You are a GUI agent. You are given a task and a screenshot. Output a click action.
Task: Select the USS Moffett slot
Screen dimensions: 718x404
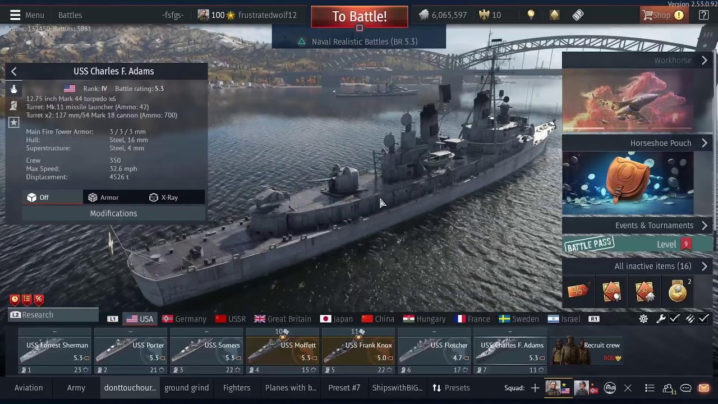[282, 351]
